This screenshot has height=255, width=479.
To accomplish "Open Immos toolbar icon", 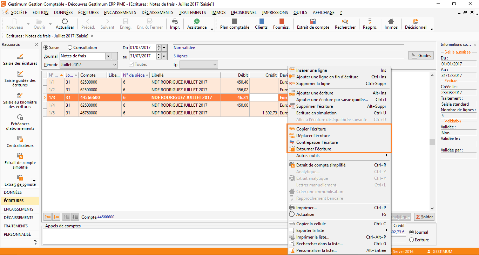I will (391, 24).
